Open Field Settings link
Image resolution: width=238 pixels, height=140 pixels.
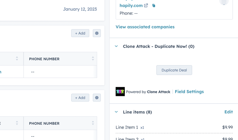click(189, 92)
